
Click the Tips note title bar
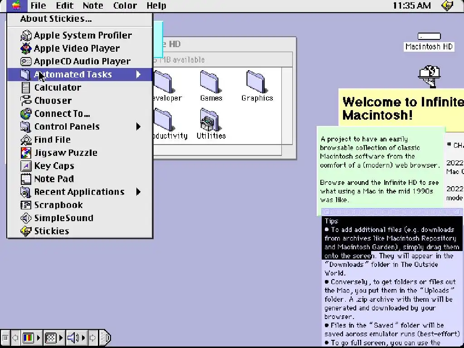click(392, 212)
